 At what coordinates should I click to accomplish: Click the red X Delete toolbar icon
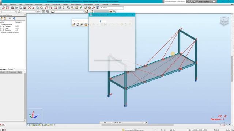click(x=29, y=8)
